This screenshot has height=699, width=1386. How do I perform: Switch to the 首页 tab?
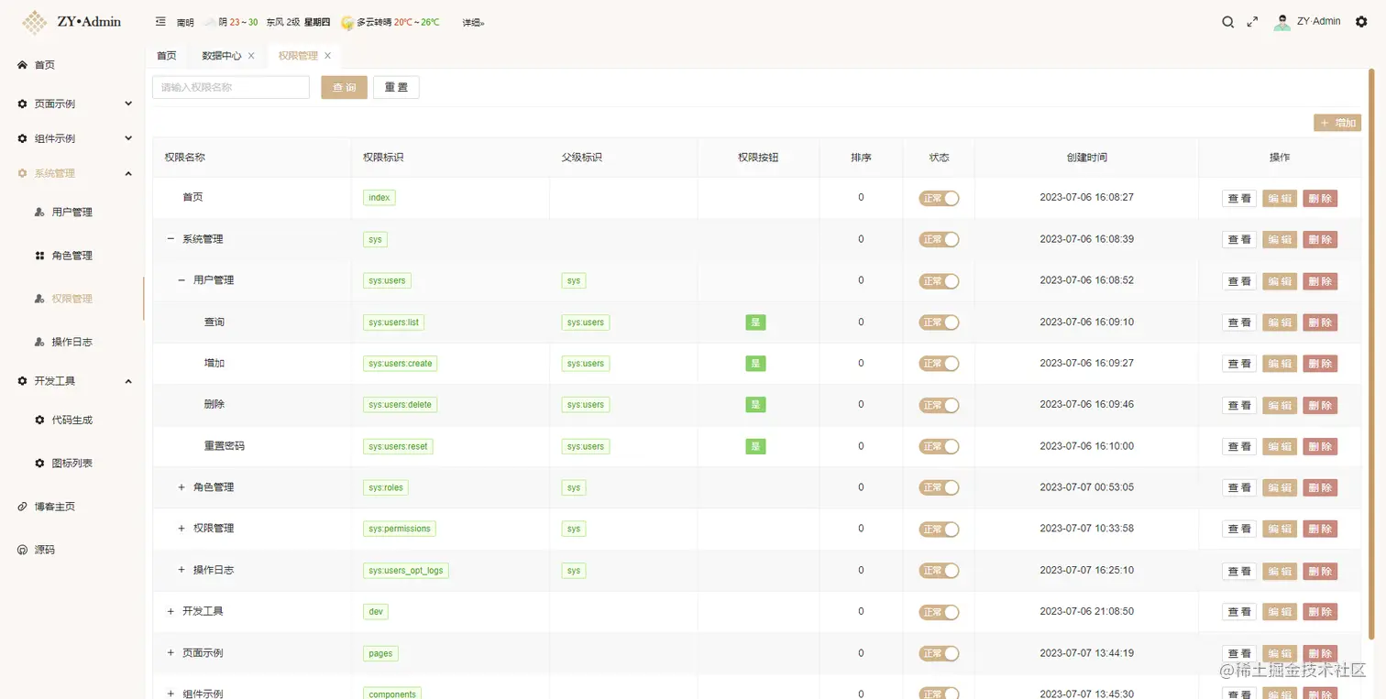tap(166, 55)
